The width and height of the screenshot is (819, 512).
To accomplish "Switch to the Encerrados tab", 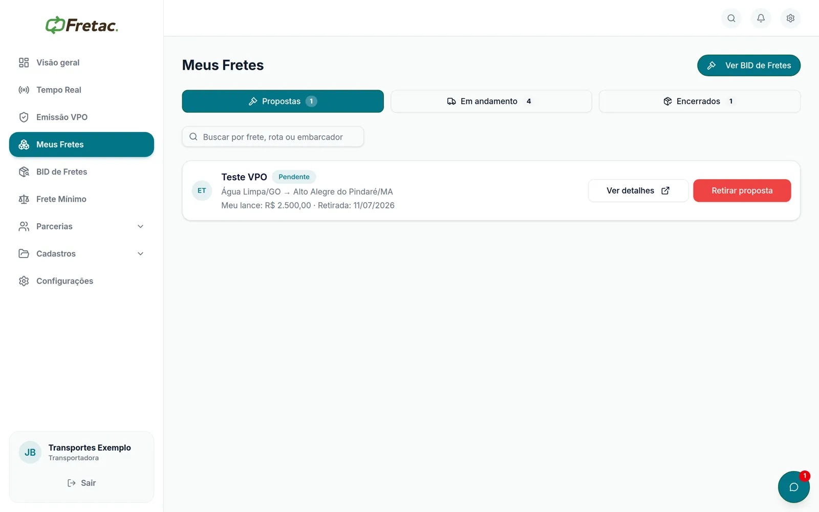I will click(700, 101).
